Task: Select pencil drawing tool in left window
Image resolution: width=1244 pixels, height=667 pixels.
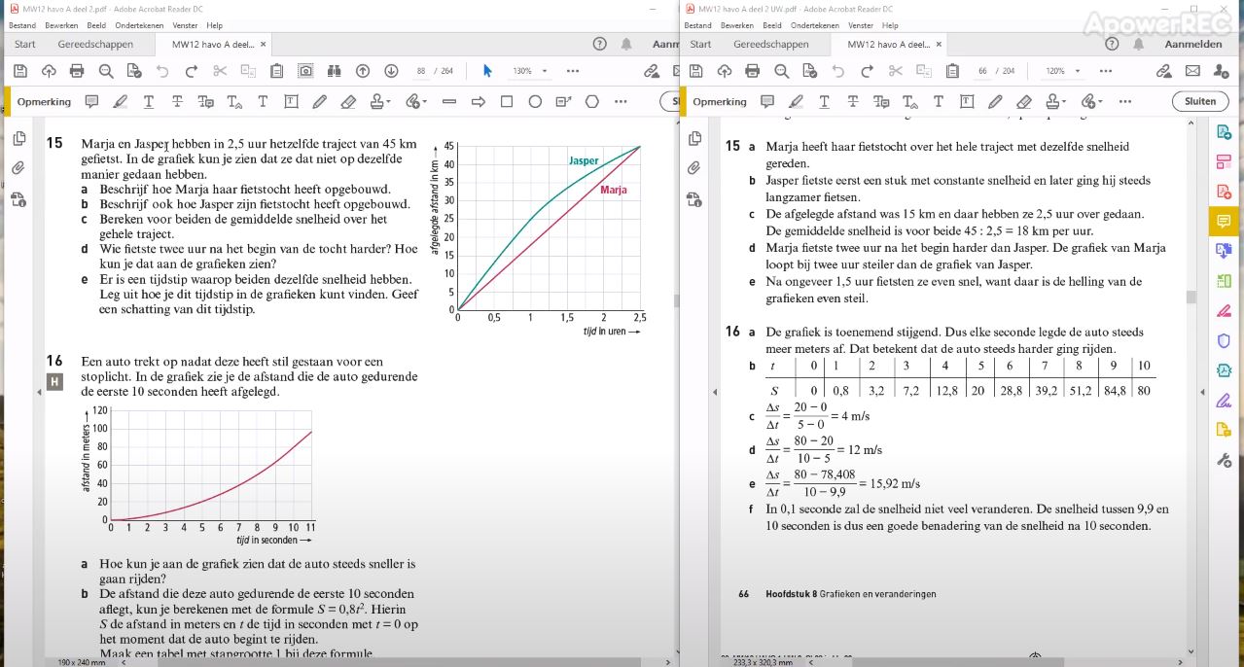Action: [x=319, y=101]
